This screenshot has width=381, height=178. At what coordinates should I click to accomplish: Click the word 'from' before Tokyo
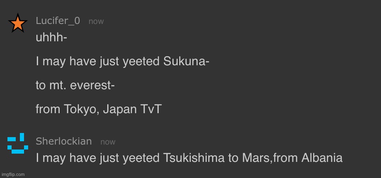coord(48,109)
